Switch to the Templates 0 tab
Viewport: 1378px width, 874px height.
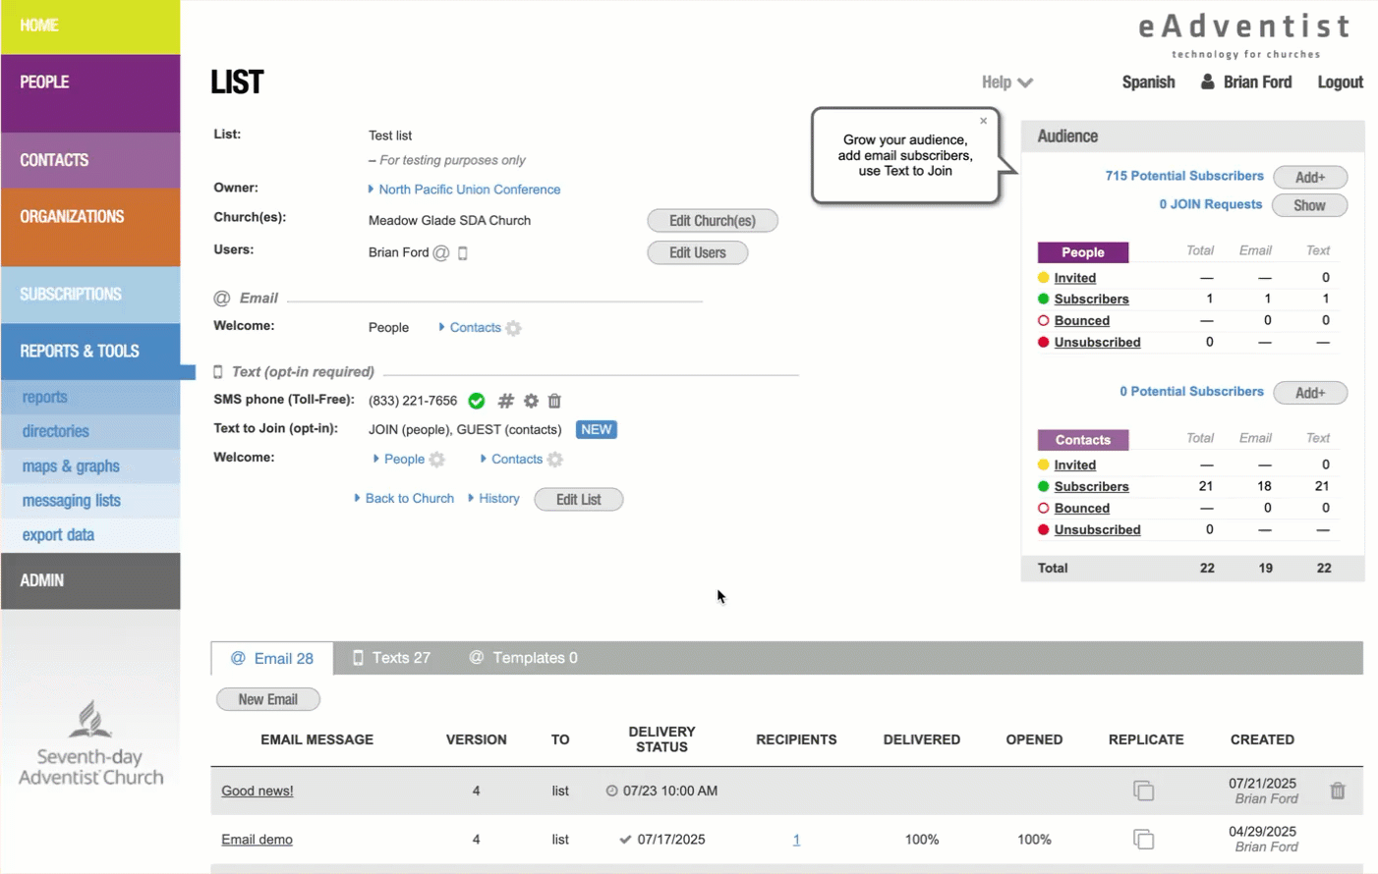point(523,658)
